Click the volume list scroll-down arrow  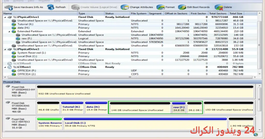[x=259, y=74]
